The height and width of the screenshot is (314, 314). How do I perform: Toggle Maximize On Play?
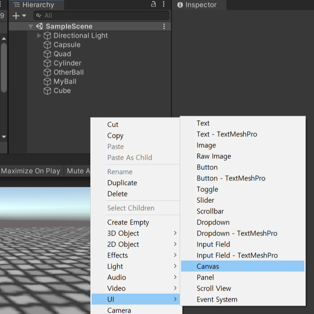coord(31,171)
